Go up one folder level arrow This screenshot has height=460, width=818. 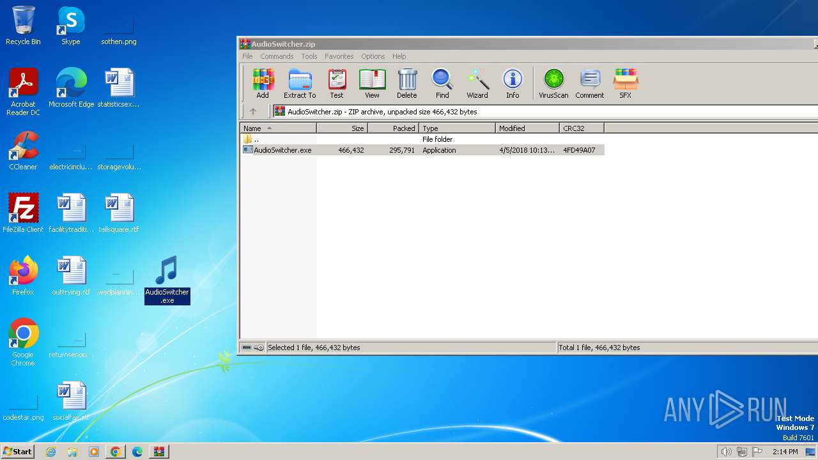point(253,111)
